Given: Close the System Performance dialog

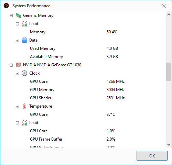Looking at the screenshot, I should [164, 6].
